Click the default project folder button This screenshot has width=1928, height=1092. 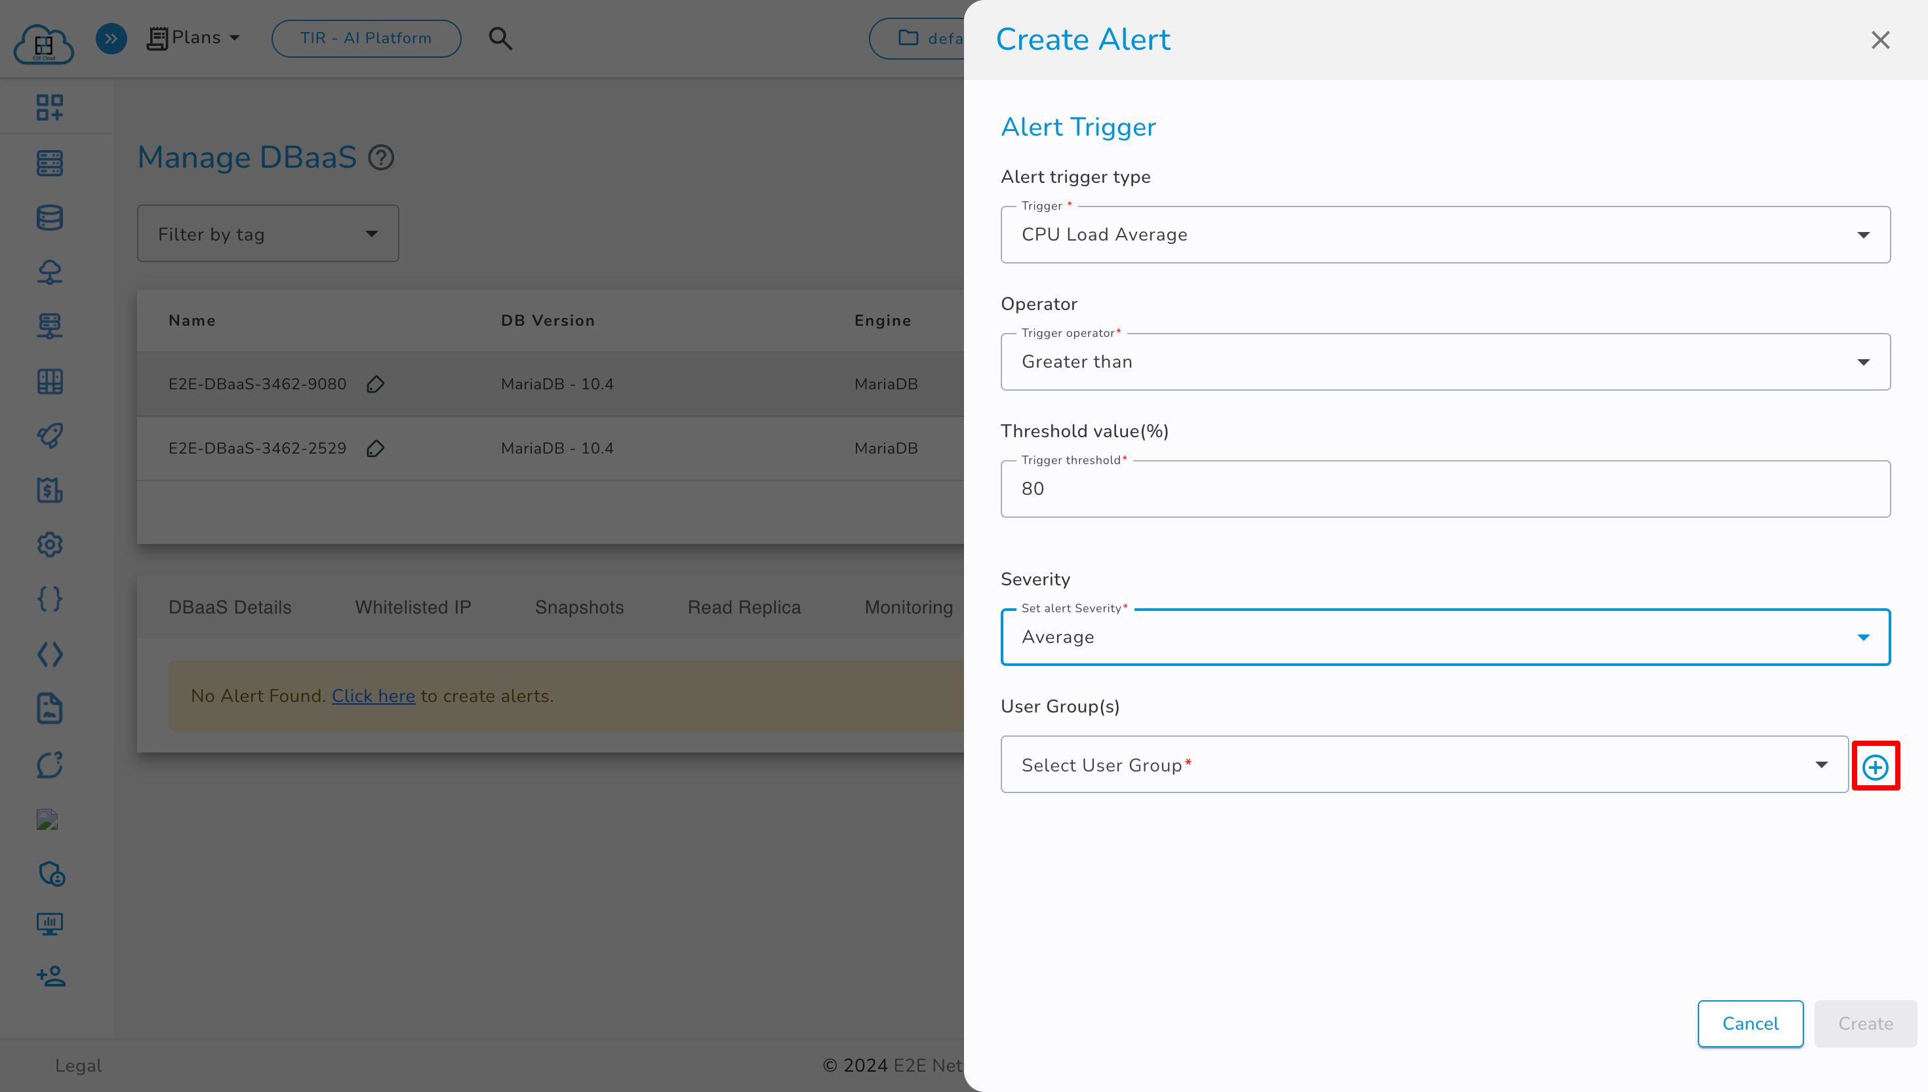(917, 38)
